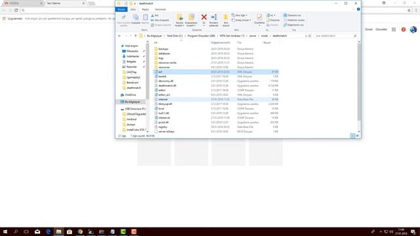This screenshot has height=236, width=420.
Task: Switch to Details view icon in status bar
Action: point(352,136)
